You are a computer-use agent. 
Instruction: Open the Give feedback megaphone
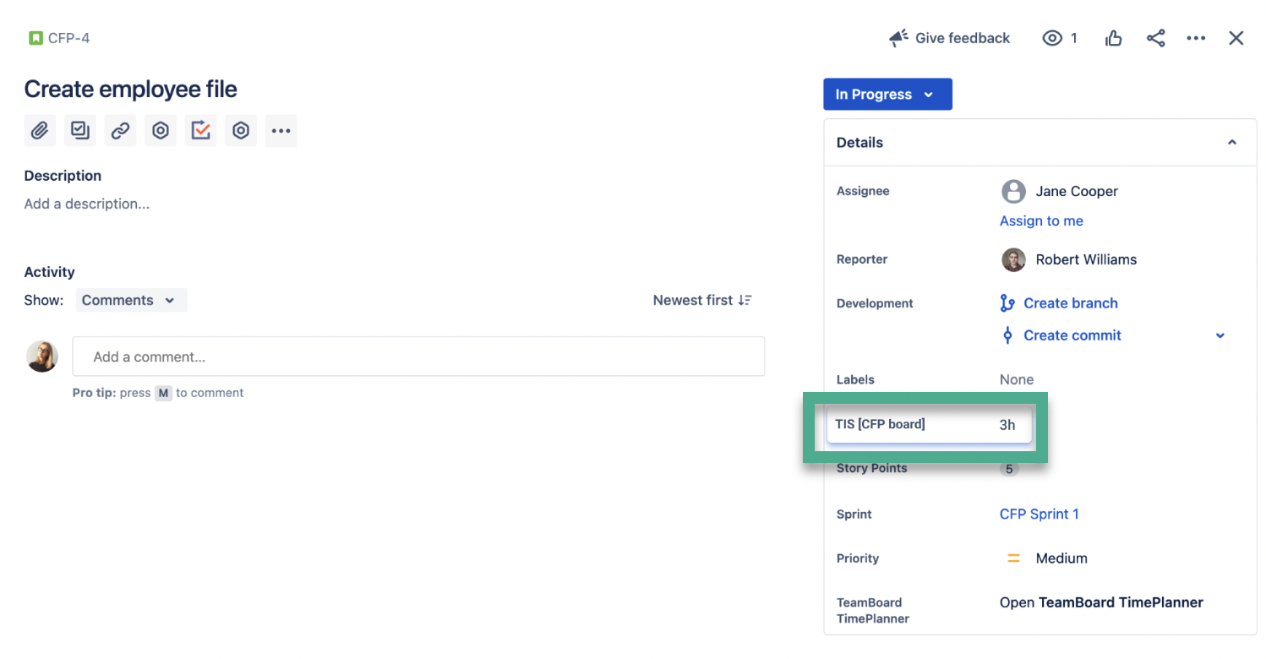948,38
